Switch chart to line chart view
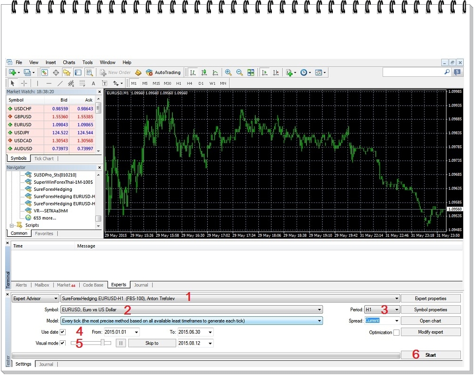Image resolution: width=474 pixels, height=375 pixels. pos(215,73)
